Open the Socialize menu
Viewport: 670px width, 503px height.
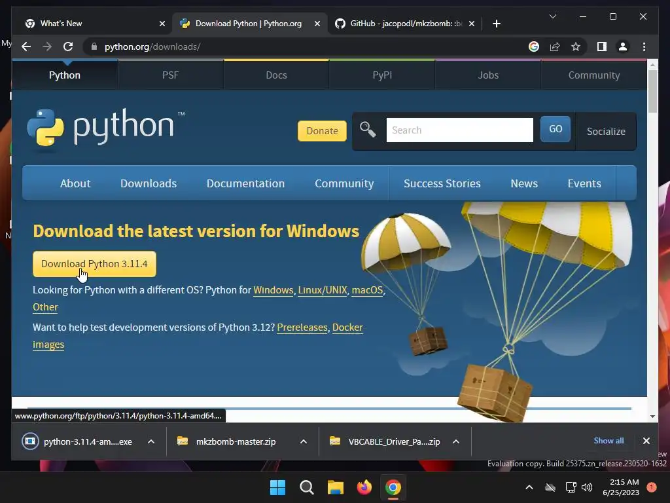[x=606, y=131]
